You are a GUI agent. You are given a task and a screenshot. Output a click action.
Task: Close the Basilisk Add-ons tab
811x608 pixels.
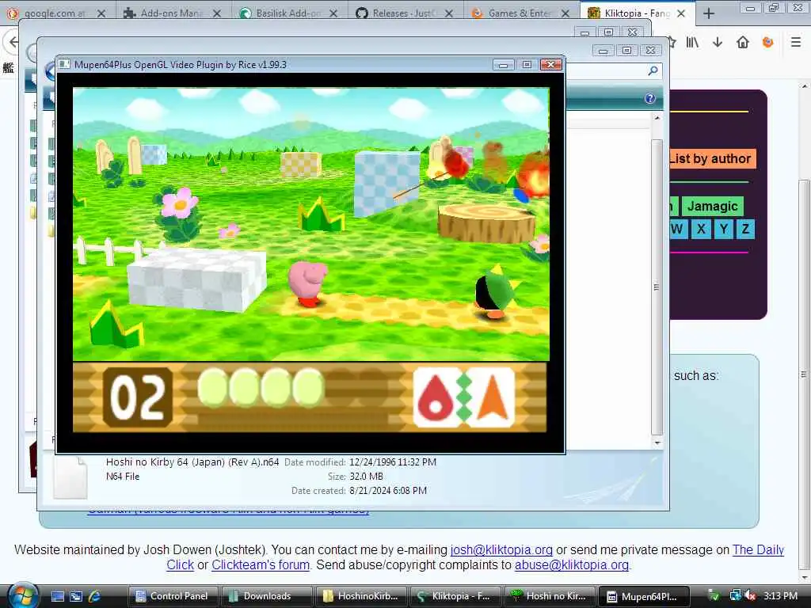pos(333,13)
